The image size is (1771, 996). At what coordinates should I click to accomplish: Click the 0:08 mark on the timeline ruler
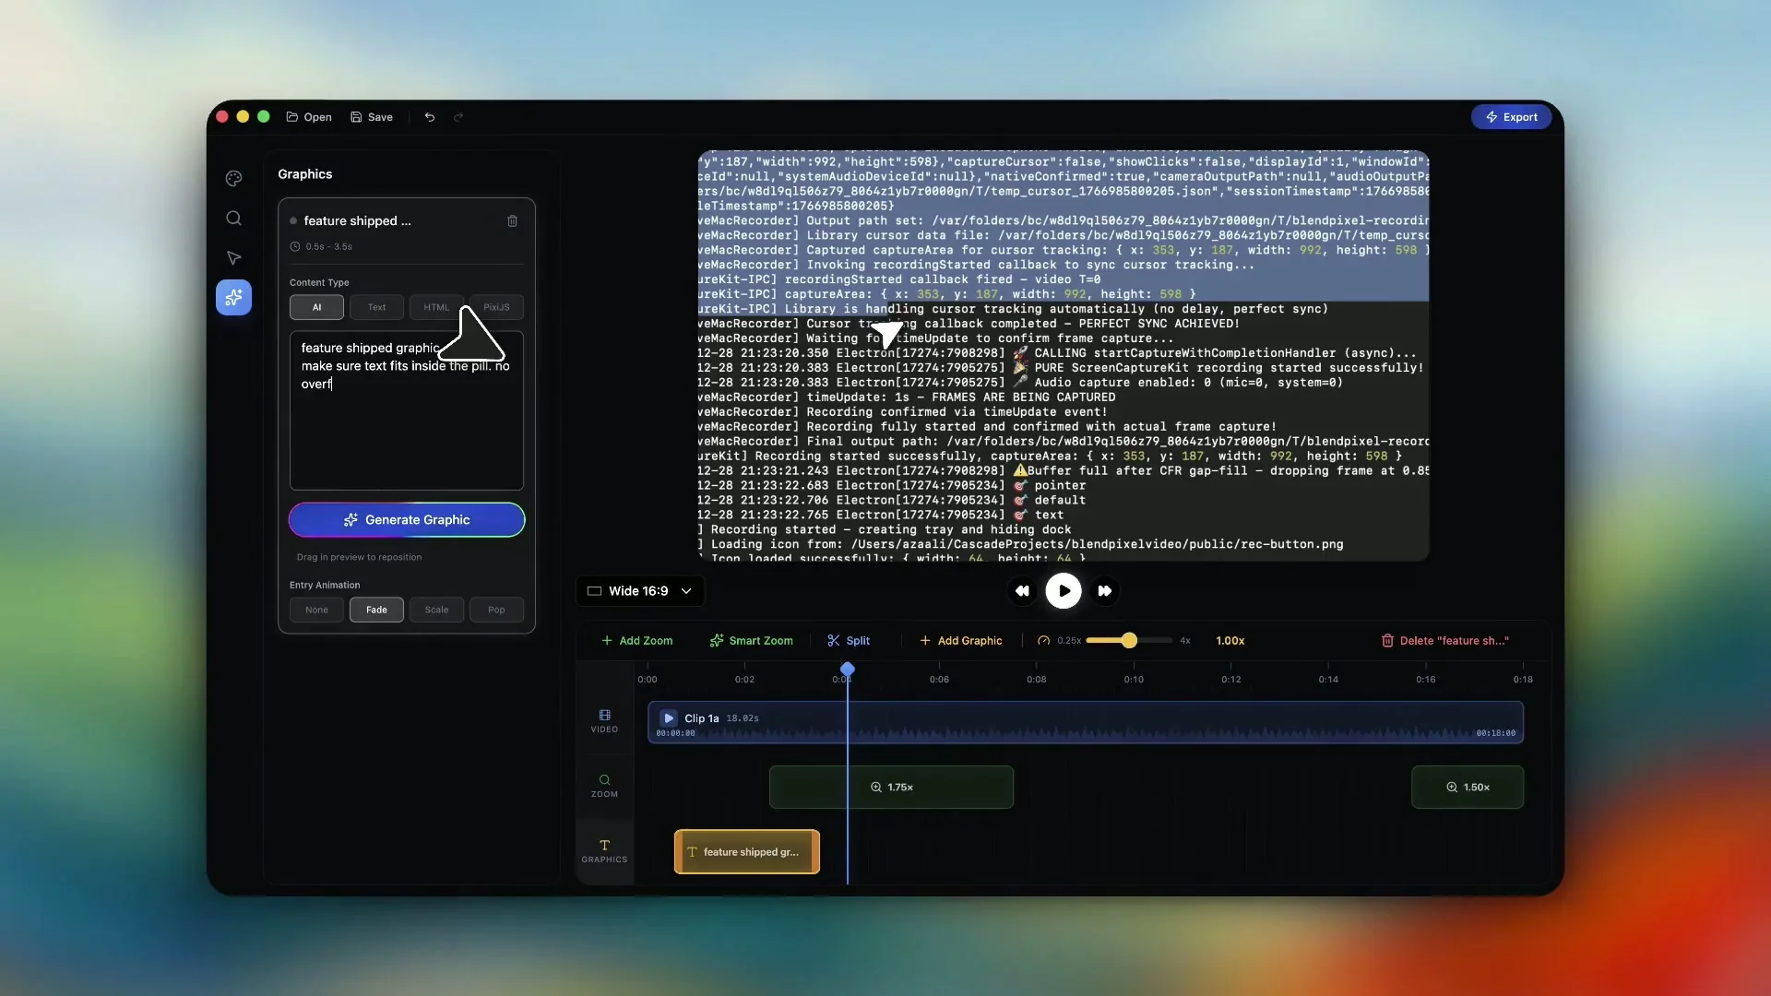coord(1037,680)
